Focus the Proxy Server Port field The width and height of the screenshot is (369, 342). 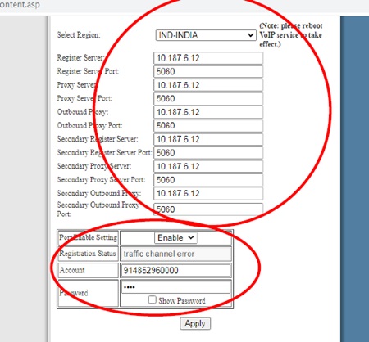[x=208, y=99]
